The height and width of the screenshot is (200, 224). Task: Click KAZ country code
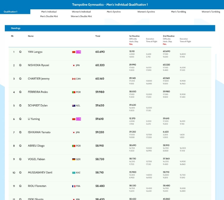click(x=78, y=173)
